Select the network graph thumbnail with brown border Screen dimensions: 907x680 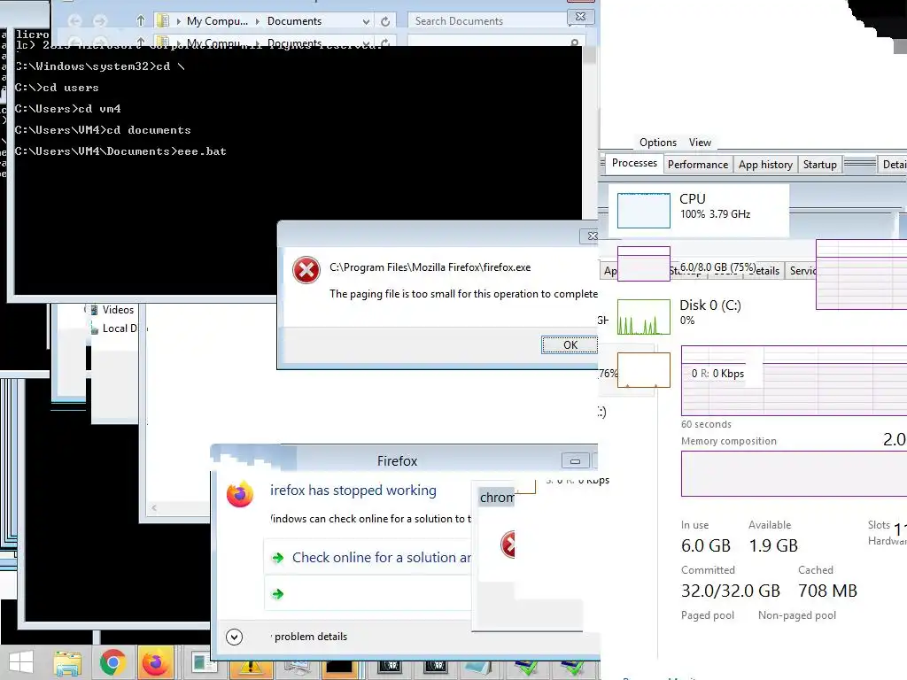[644, 370]
